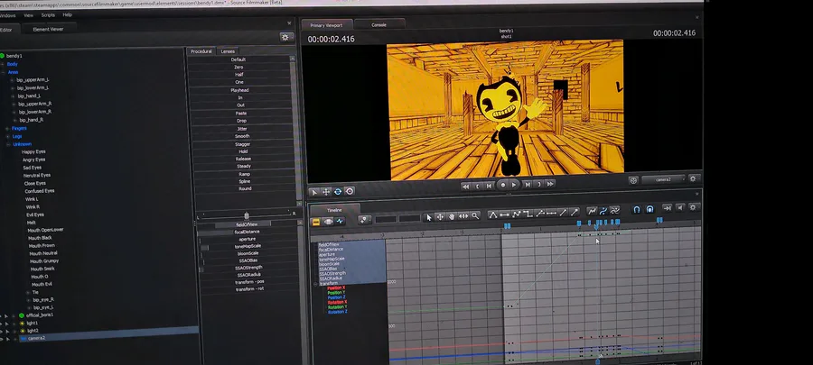The height and width of the screenshot is (365, 813).
Task: Start recording in the viewport
Action: click(503, 185)
